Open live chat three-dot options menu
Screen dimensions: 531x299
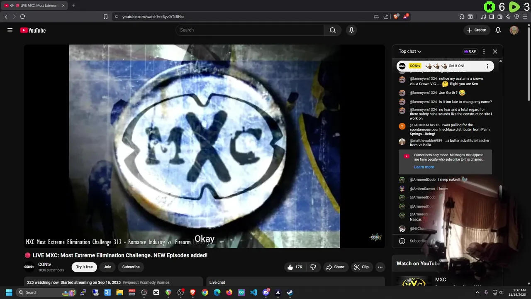tap(484, 51)
